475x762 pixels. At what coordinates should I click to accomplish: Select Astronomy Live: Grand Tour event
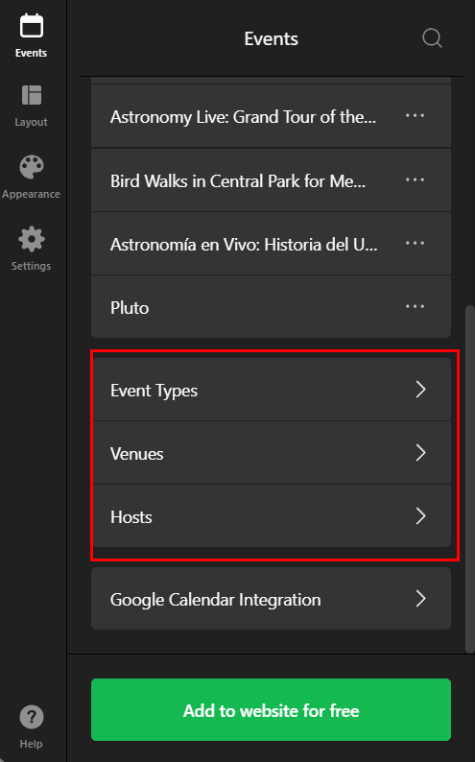pyautogui.click(x=271, y=117)
